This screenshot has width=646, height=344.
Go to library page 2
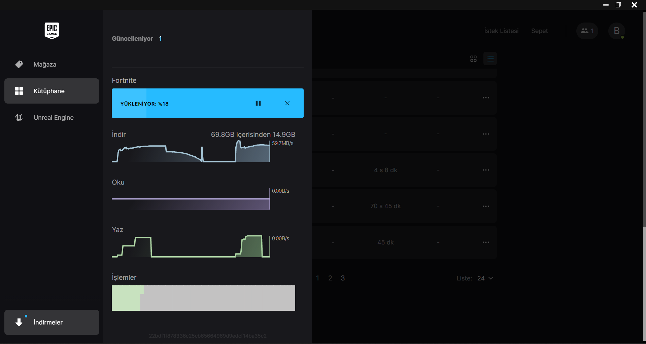(x=330, y=278)
